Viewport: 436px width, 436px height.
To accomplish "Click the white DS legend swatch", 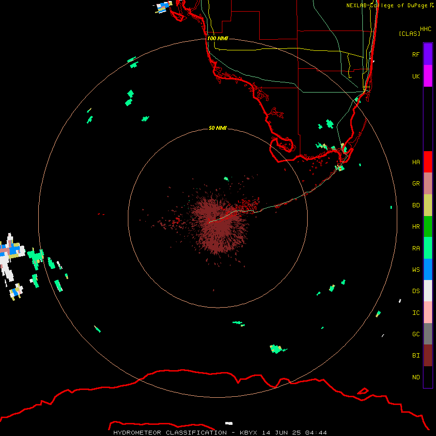I will pos(428,291).
